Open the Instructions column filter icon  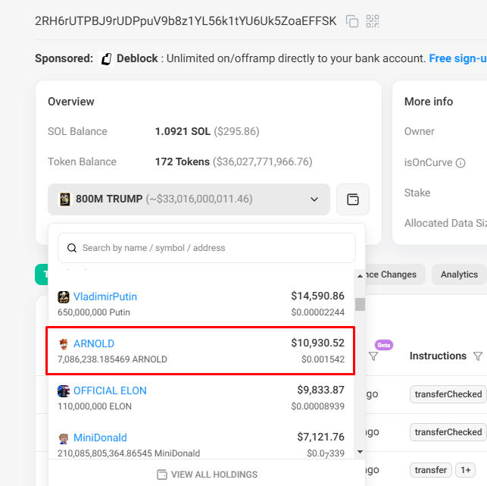478,356
